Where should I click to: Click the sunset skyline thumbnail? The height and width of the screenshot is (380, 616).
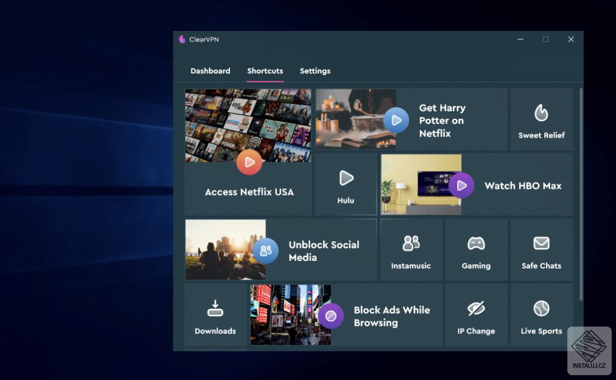pyautogui.click(x=225, y=249)
